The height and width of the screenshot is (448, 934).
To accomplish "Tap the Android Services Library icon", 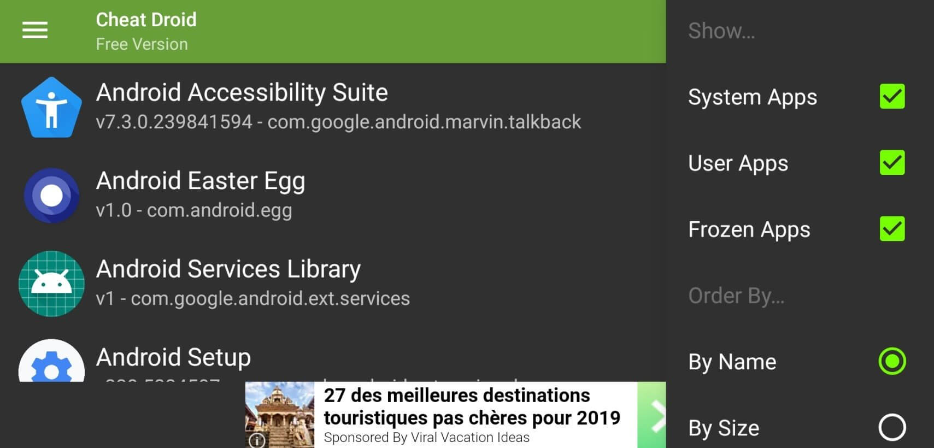I will coord(51,284).
